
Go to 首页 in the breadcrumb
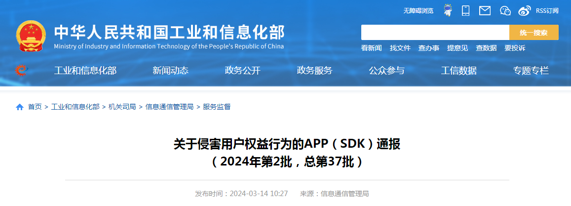pos(35,107)
